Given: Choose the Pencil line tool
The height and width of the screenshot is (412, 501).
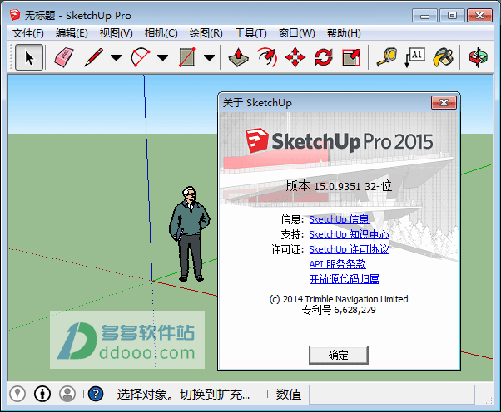Looking at the screenshot, I should pos(93,57).
